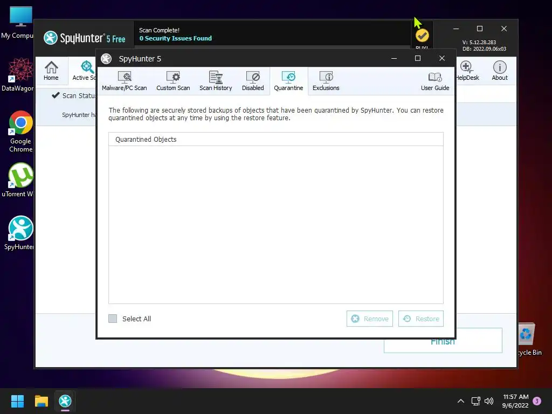Open notification badge showing 3
This screenshot has height=414, width=552.
[x=537, y=401]
